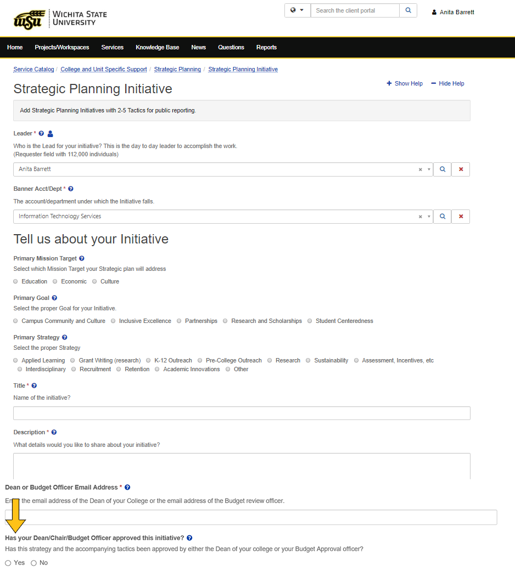Click Hide Help
Screen dimensions: 515x573
click(x=447, y=83)
